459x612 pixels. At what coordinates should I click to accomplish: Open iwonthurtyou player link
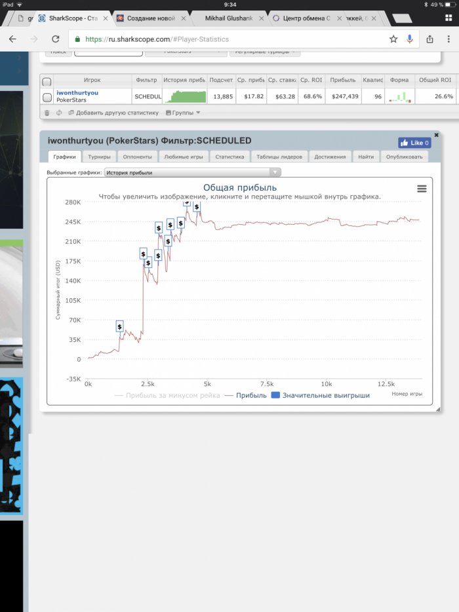(77, 93)
